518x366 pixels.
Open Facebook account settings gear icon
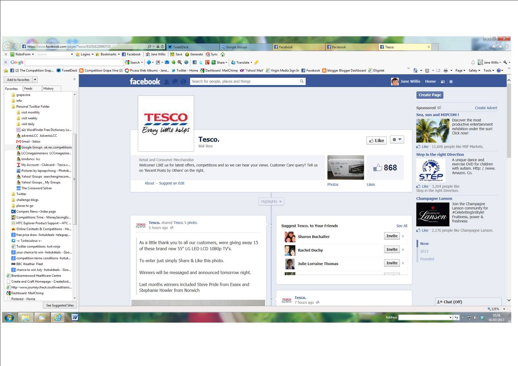tap(451, 82)
